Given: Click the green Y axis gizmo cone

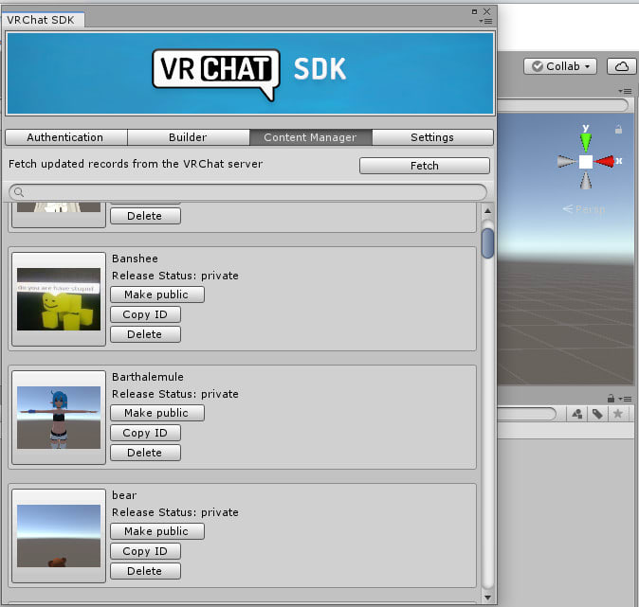Looking at the screenshot, I should (586, 142).
